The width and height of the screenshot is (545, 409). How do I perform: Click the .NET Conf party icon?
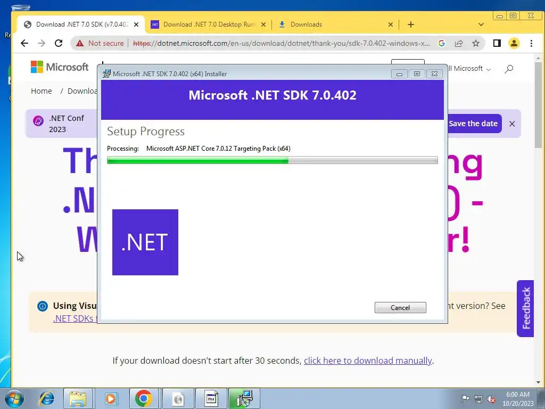38,121
